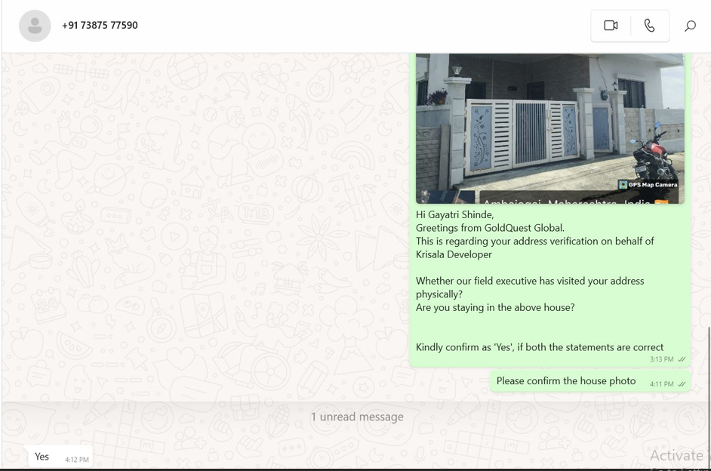This screenshot has width=711, height=471.
Task: Click the 3:13 PM timestamp on the message
Action: (x=662, y=359)
